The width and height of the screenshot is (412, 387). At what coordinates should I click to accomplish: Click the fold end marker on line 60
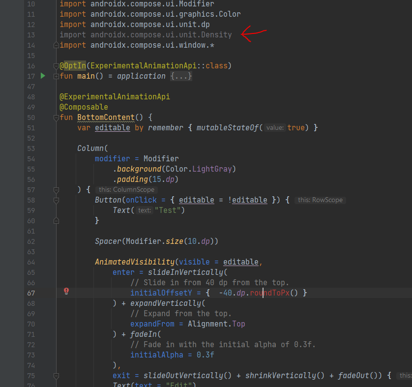[x=56, y=221]
